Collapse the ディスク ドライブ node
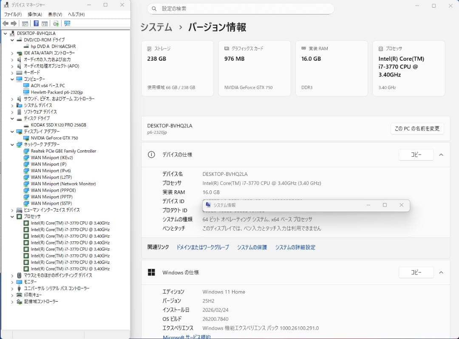The height and width of the screenshot is (339, 459). point(12,119)
